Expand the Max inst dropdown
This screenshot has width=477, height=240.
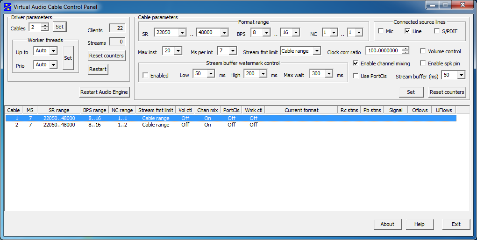click(178, 50)
